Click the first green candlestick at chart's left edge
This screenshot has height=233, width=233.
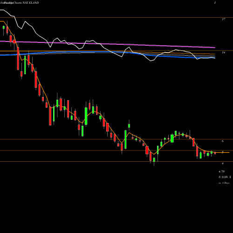(4, 27)
